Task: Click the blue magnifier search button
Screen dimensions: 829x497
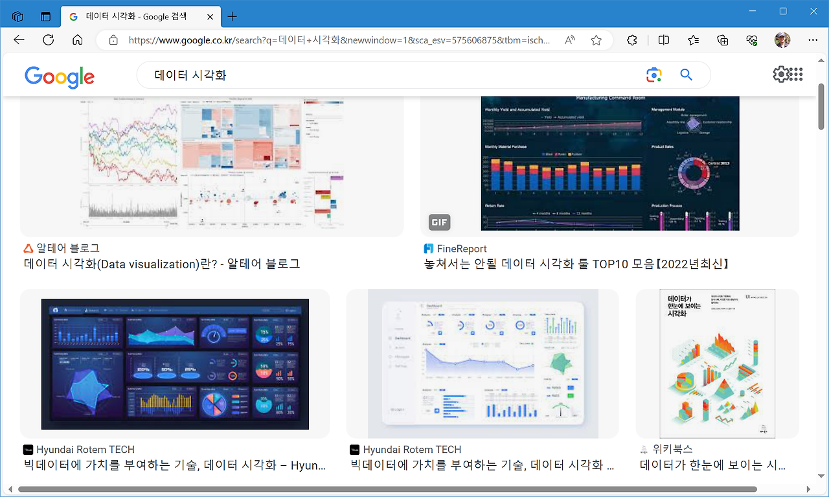Action: pos(687,75)
